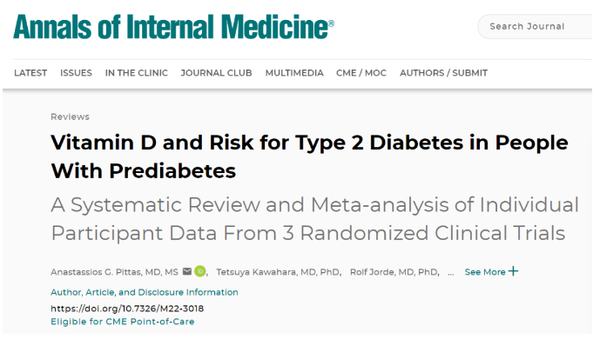Click the Annals of Internal Medicine logo
This screenshot has height=339, width=600.
coord(173,26)
